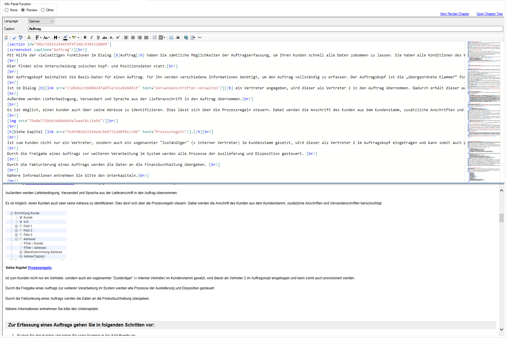Viewport: 506px width, 338px height.
Task: Click 'Nähere Informationen' line in code editor
Action: coord(78,176)
